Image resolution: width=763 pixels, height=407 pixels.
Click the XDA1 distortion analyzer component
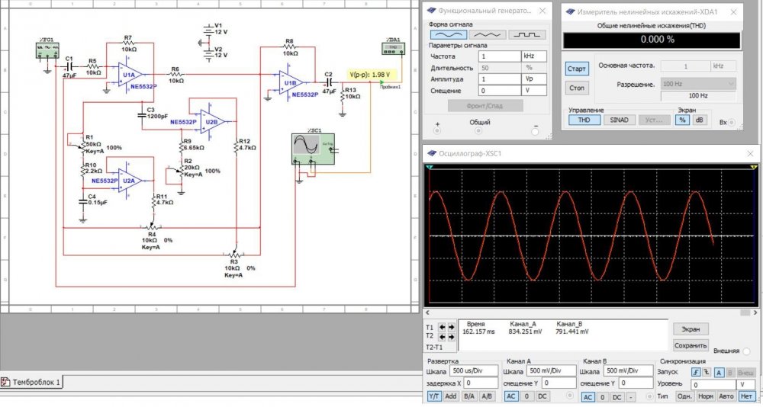pos(393,49)
